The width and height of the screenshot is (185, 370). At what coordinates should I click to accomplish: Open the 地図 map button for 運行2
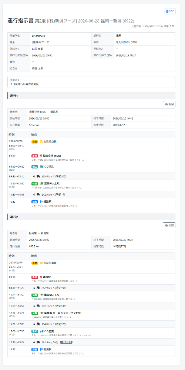(x=169, y=225)
